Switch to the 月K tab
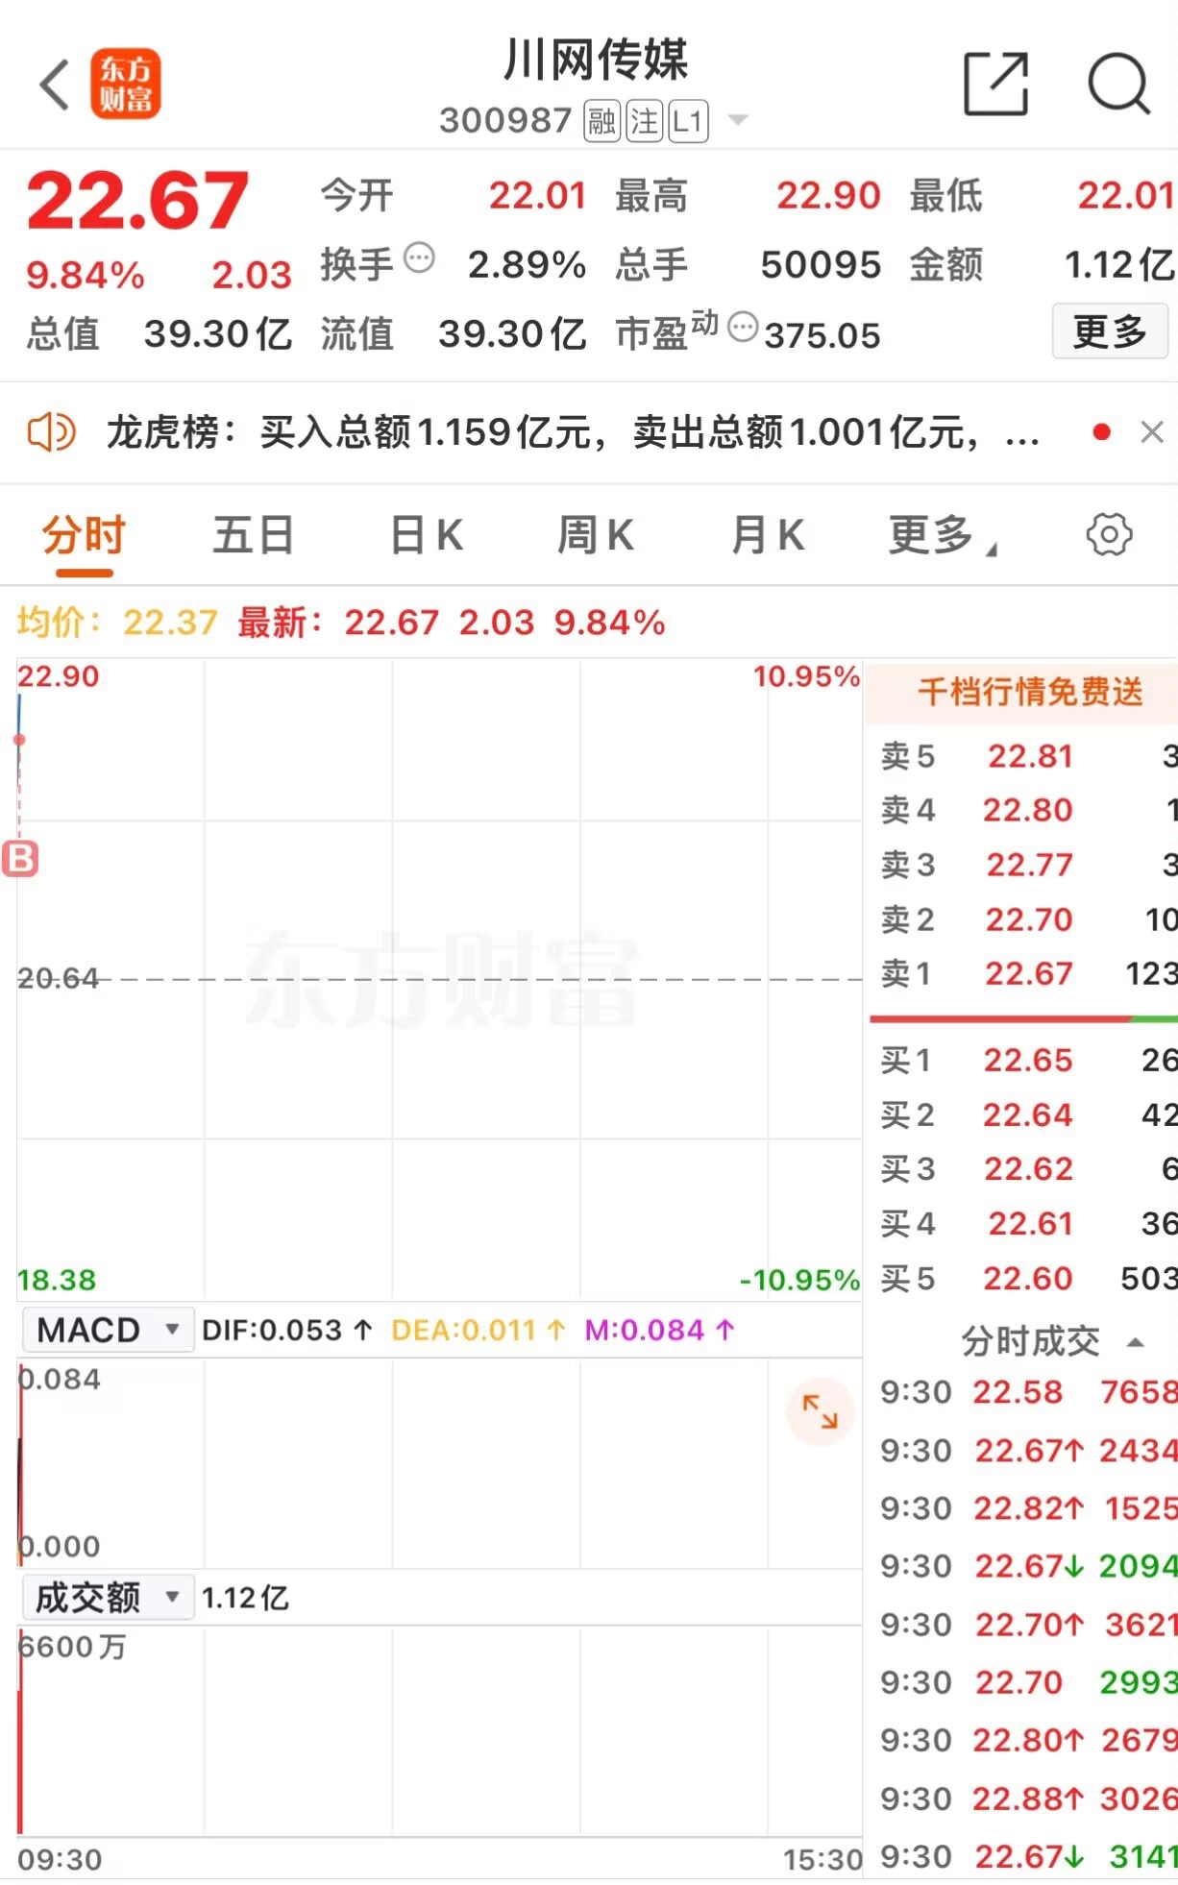 pos(767,535)
